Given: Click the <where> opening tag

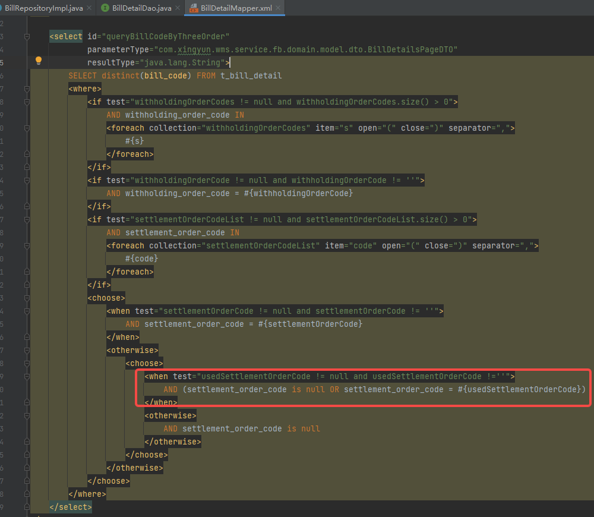Looking at the screenshot, I should tap(85, 89).
